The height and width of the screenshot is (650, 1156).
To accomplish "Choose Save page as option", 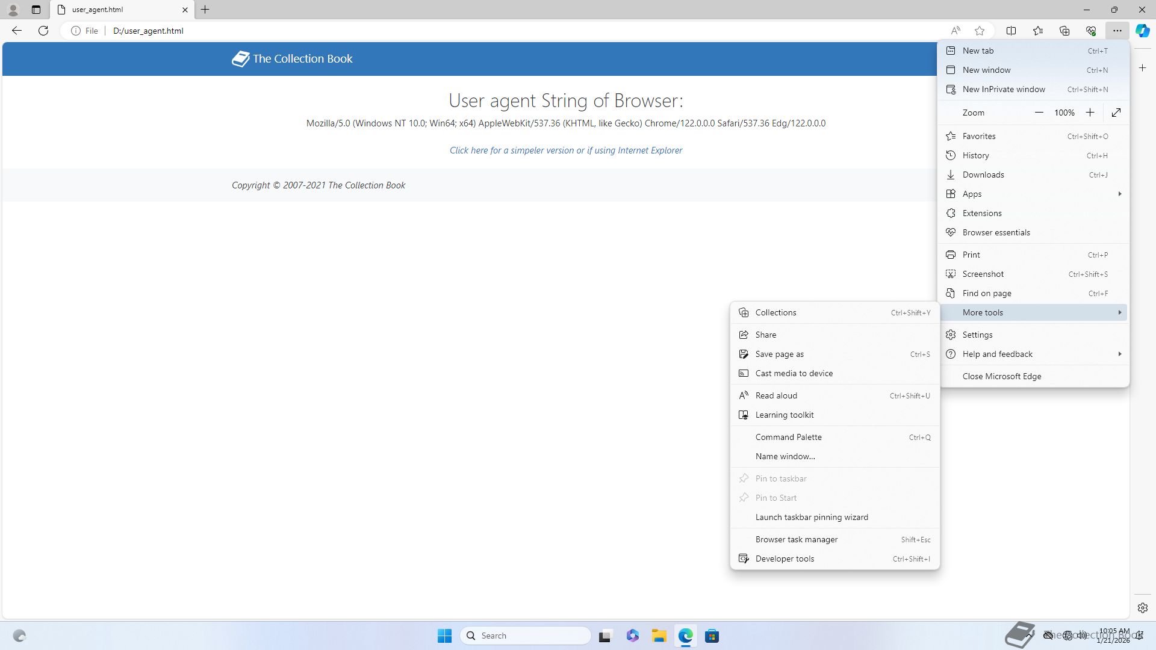I will (x=779, y=354).
